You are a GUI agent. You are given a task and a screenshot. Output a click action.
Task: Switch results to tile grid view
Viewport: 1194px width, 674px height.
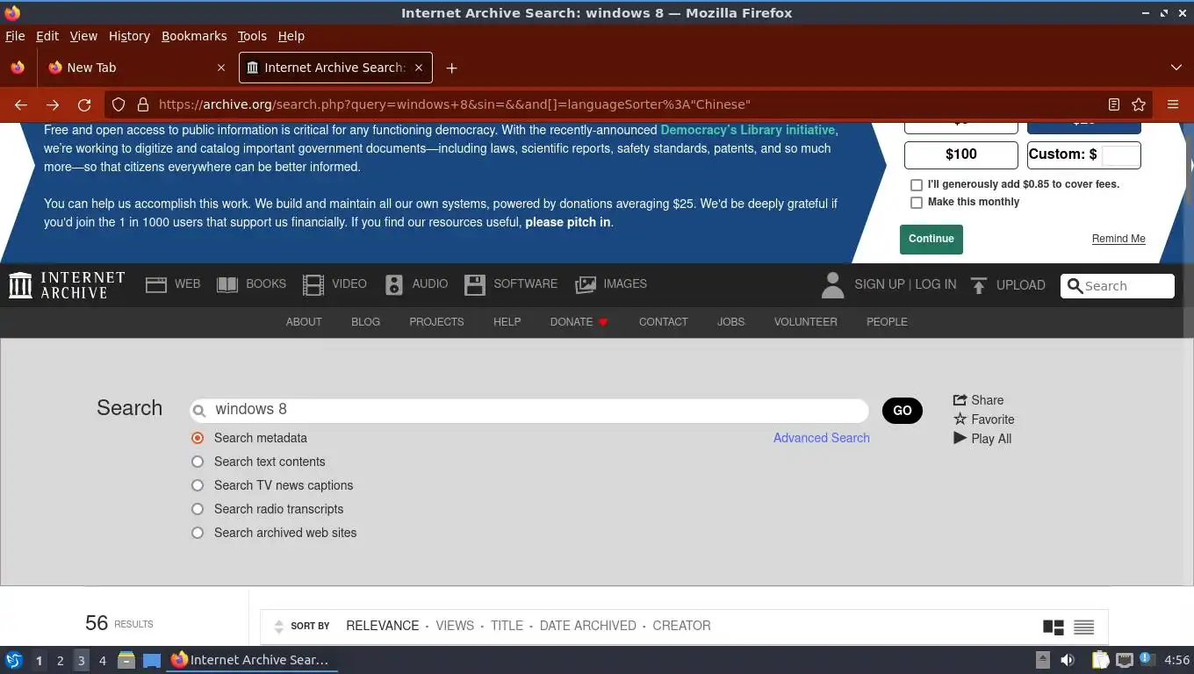tap(1054, 627)
